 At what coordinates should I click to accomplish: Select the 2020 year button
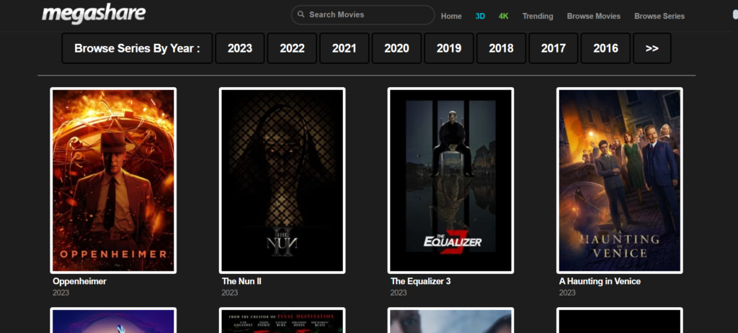(397, 48)
